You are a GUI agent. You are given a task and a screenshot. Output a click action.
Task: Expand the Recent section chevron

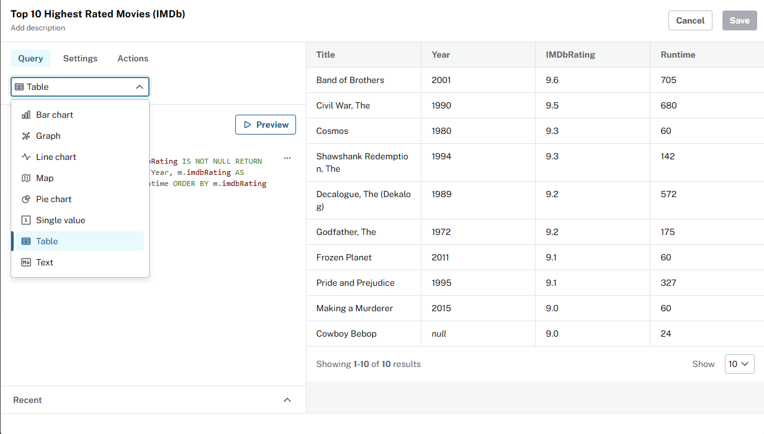[x=287, y=400]
